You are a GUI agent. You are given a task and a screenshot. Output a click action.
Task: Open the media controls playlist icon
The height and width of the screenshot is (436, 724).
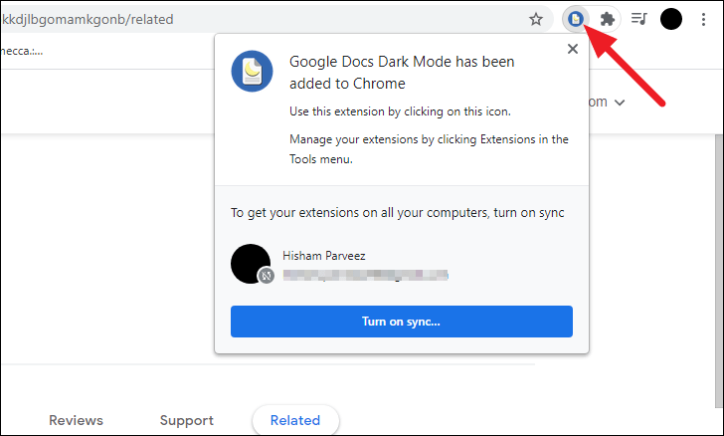tap(640, 18)
